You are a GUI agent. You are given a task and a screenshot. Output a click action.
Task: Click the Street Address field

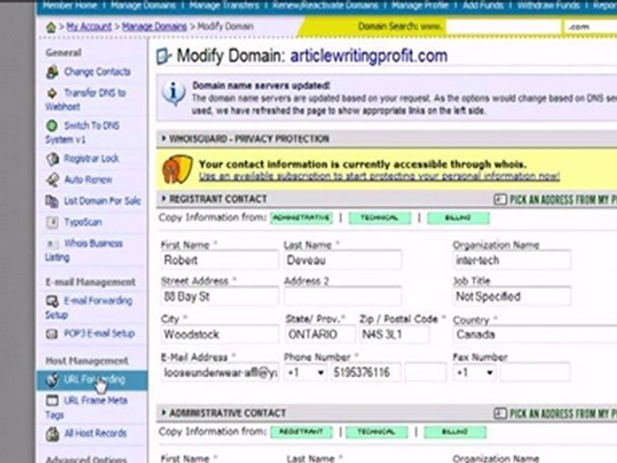[219, 297]
